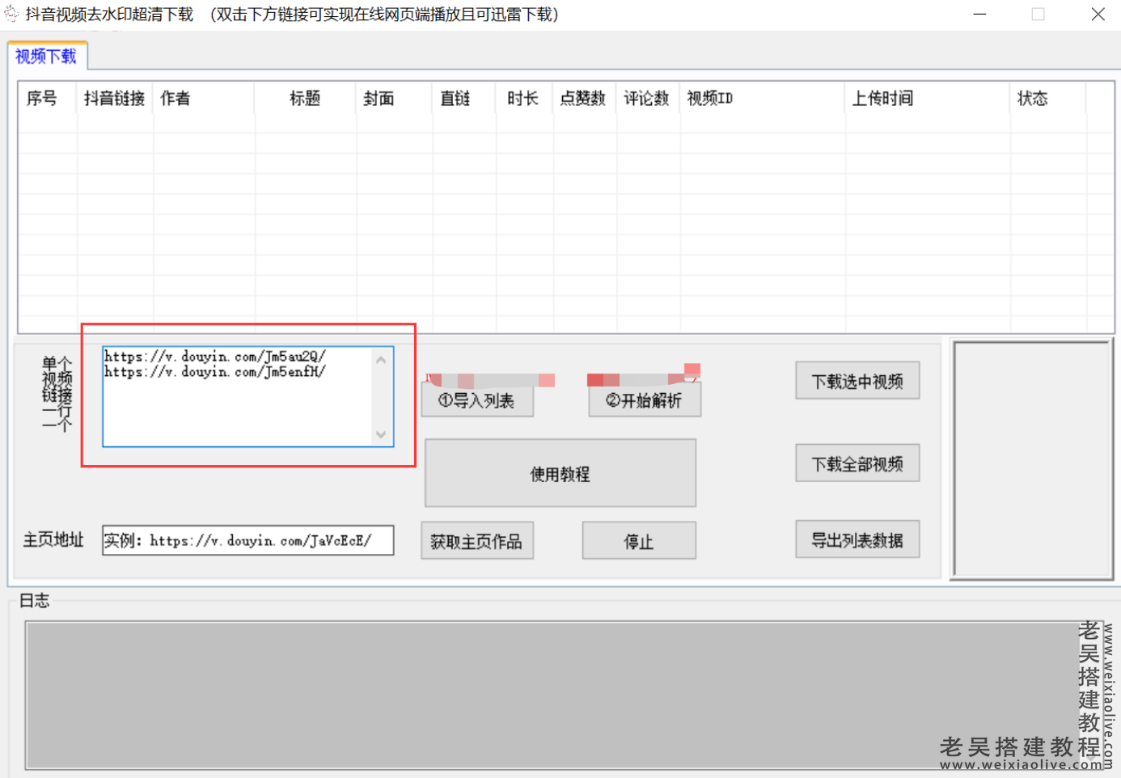Click the 停止 button

(639, 541)
